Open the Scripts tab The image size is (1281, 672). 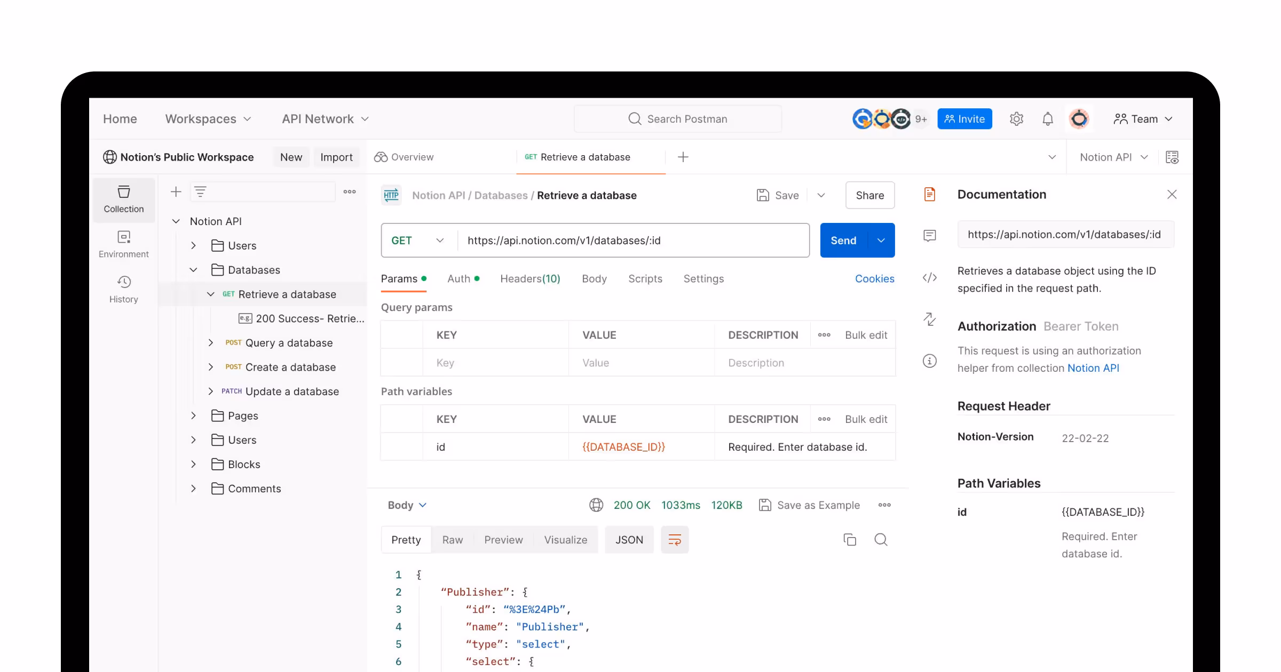coord(645,278)
